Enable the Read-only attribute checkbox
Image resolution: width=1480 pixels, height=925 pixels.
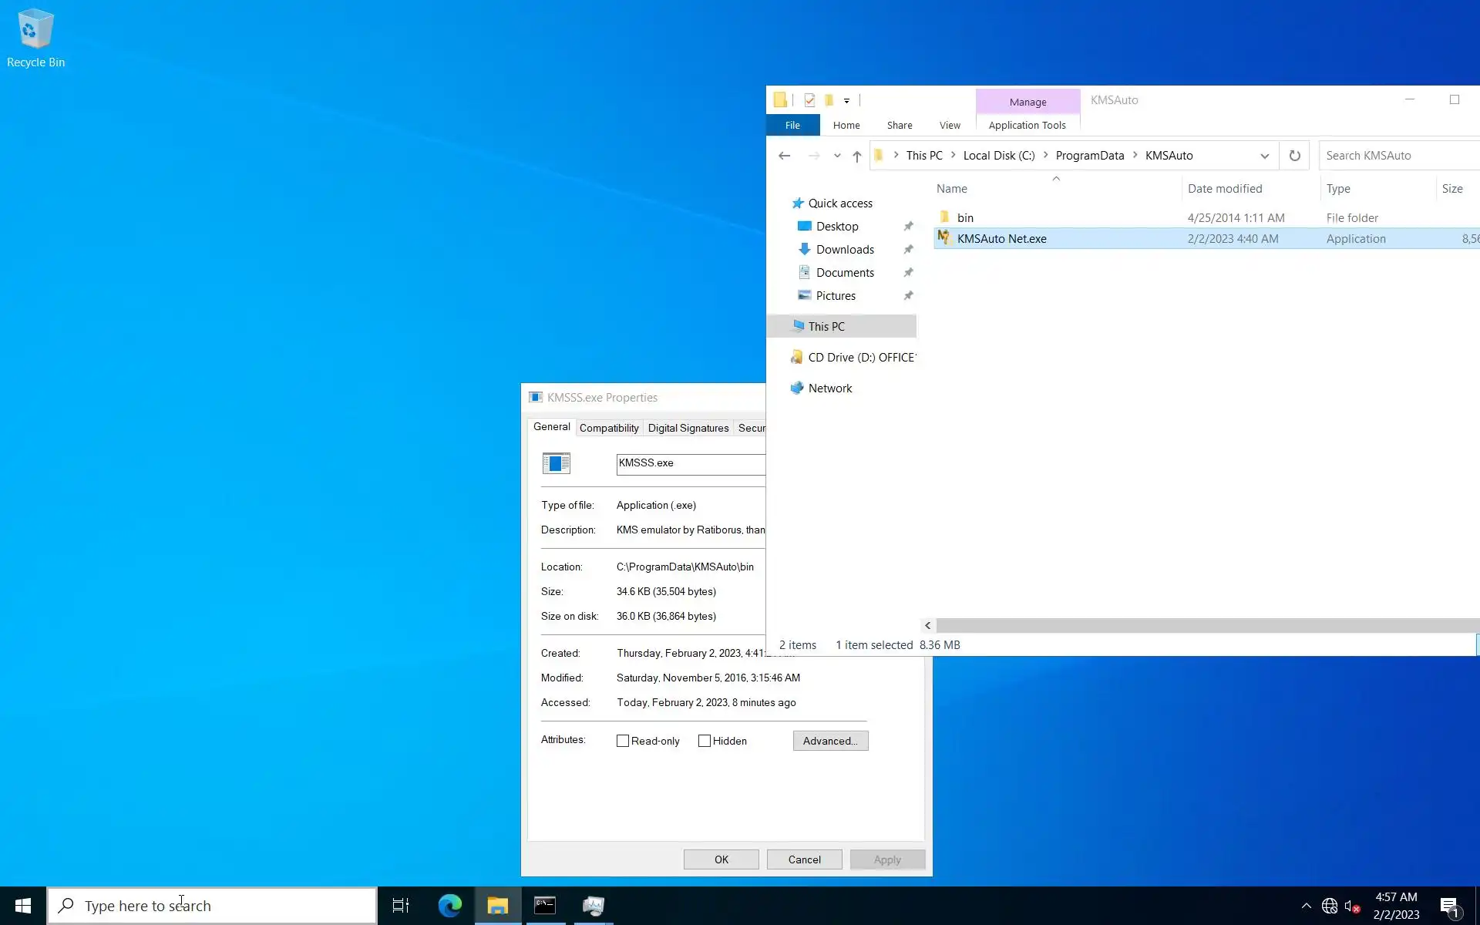[x=623, y=741]
